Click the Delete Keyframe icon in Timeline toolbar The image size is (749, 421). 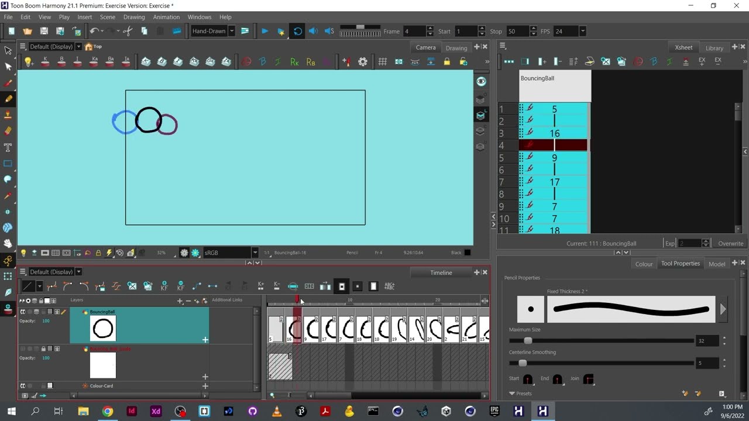pyautogui.click(x=181, y=286)
